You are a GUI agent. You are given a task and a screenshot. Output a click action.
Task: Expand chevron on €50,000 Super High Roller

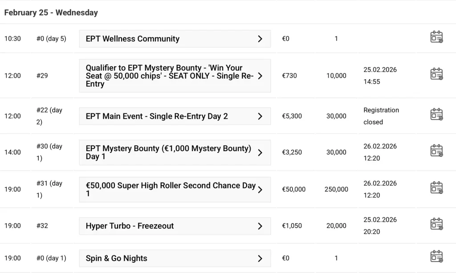(x=260, y=190)
